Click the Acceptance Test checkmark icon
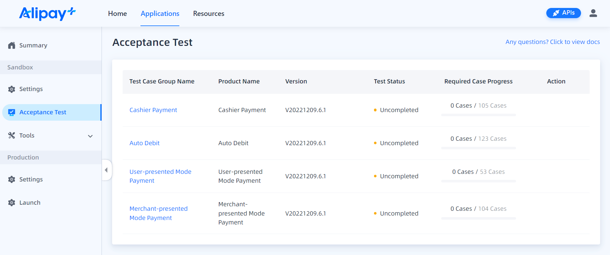Screen dimensions: 610x255 click(x=12, y=112)
